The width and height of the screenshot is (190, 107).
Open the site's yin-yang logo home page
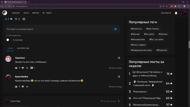tap(5, 13)
